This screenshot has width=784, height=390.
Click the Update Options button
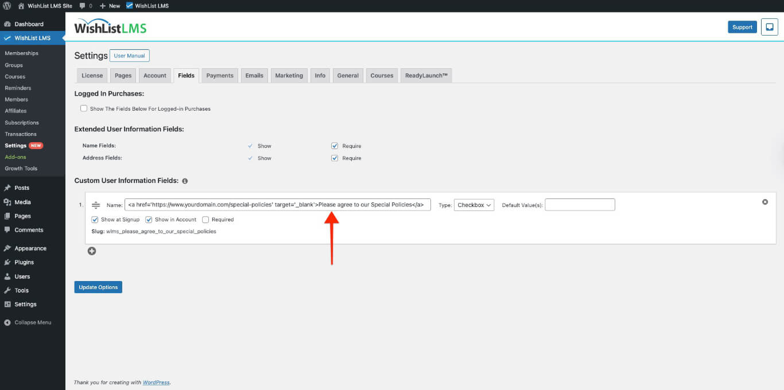[98, 287]
